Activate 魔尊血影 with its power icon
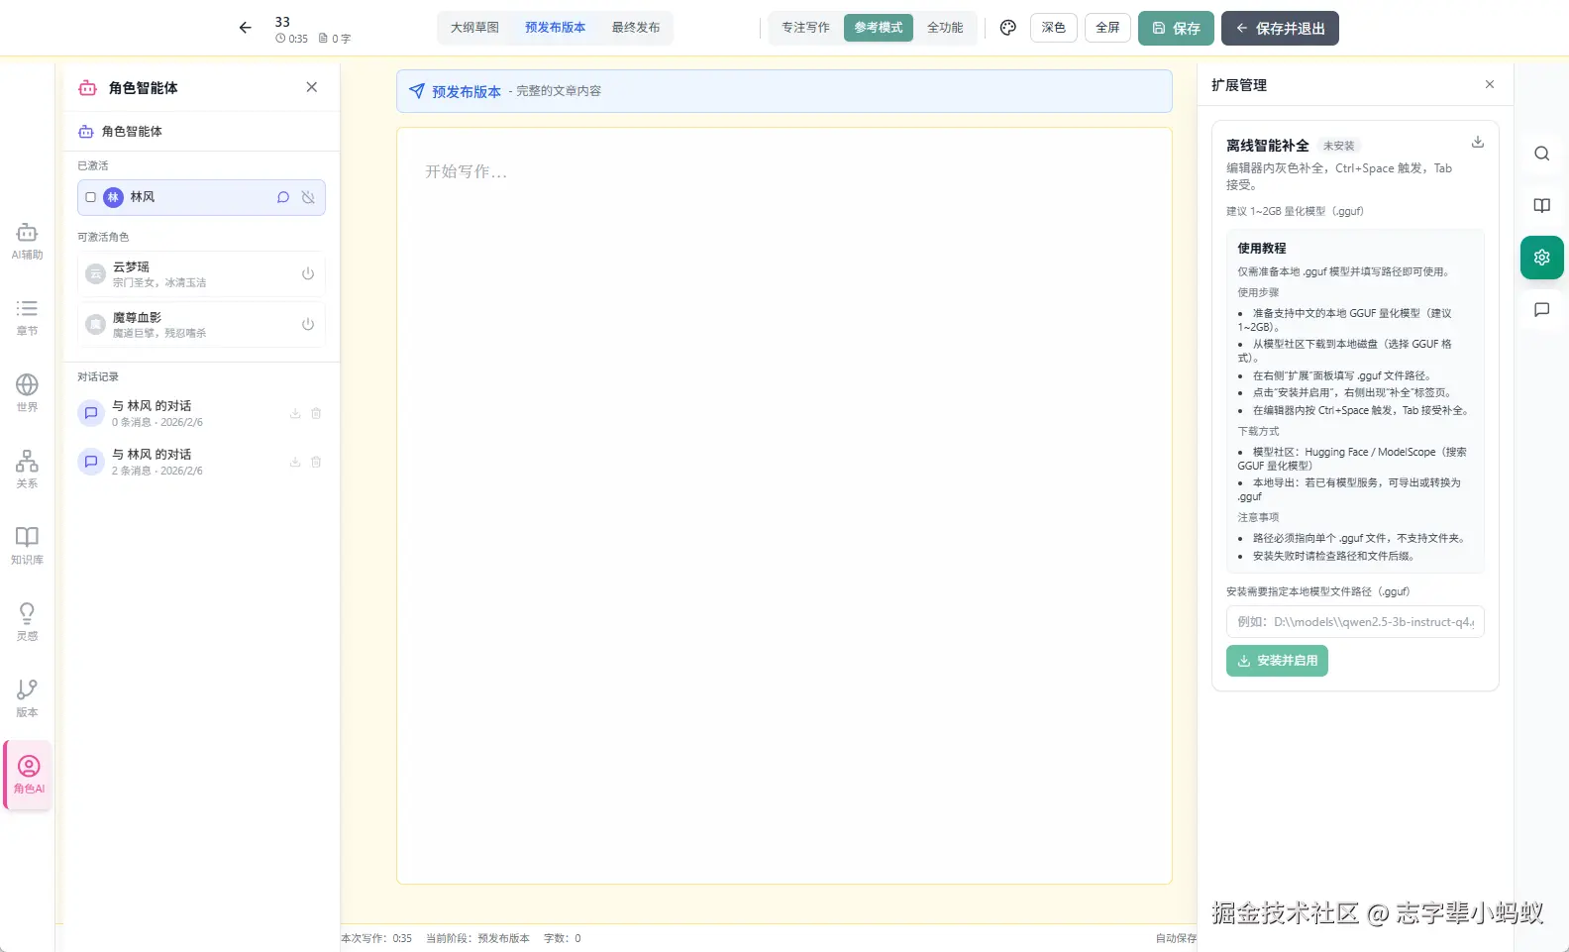 (x=308, y=324)
